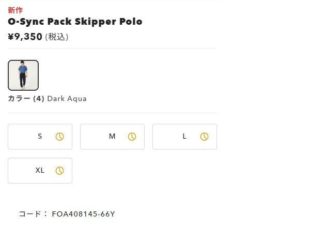This screenshot has height=232, width=310.
Task: Choose size M
Action: 112,137
